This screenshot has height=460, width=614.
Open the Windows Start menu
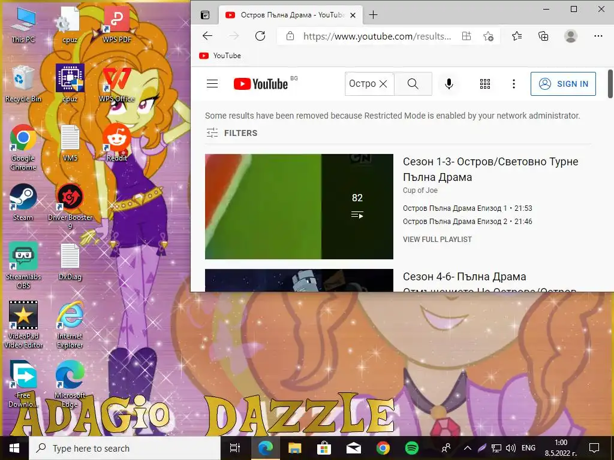point(14,448)
